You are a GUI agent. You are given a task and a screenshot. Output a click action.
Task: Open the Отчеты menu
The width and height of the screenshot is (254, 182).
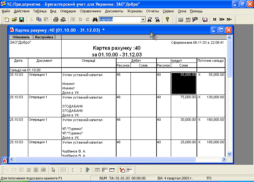tap(152, 11)
